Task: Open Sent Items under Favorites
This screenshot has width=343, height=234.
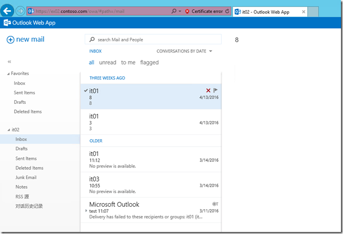Action: (24, 92)
